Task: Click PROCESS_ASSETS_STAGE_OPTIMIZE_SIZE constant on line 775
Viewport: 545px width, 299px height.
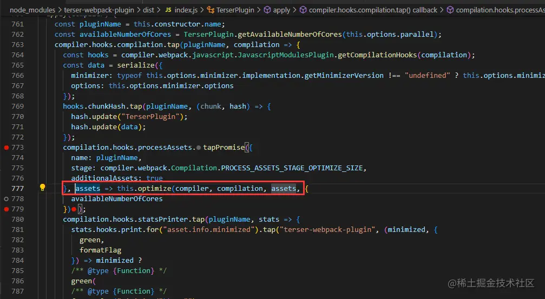Action: (x=292, y=168)
